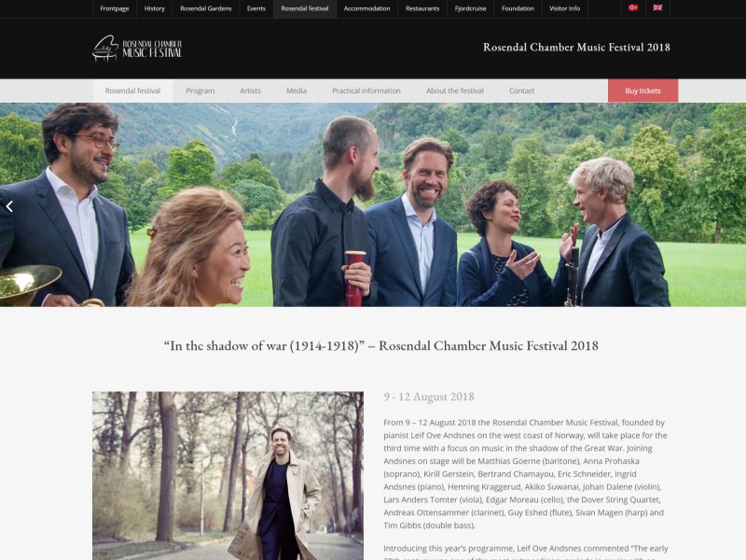Open the Restaurants page
746x560 pixels.
[422, 8]
